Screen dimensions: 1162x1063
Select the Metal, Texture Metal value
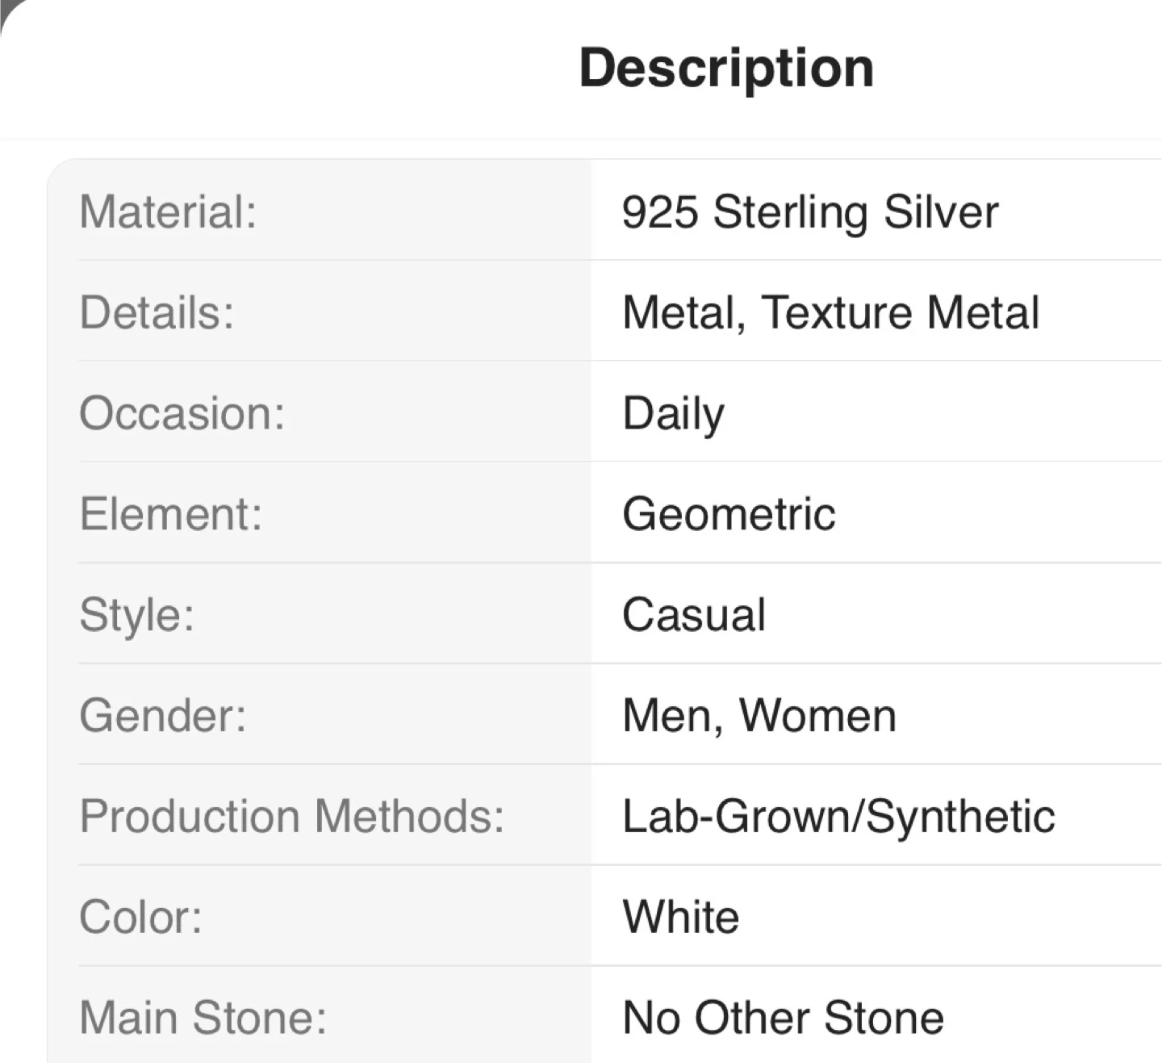click(x=830, y=312)
